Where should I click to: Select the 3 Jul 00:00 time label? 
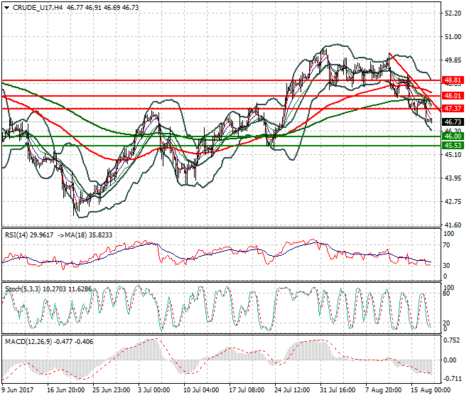tap(154, 390)
